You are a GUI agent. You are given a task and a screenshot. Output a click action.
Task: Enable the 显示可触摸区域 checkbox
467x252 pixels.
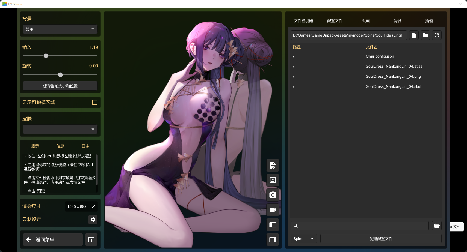[95, 103]
